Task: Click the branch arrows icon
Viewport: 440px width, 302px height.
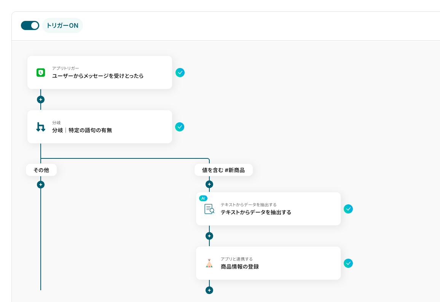Action: tap(41, 127)
